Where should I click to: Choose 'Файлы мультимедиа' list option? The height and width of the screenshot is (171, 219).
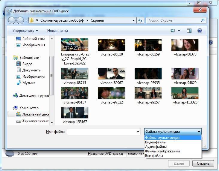(173, 138)
